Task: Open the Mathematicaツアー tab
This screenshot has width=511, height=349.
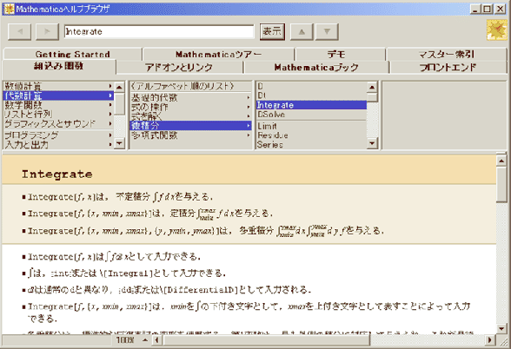Action: click(218, 54)
